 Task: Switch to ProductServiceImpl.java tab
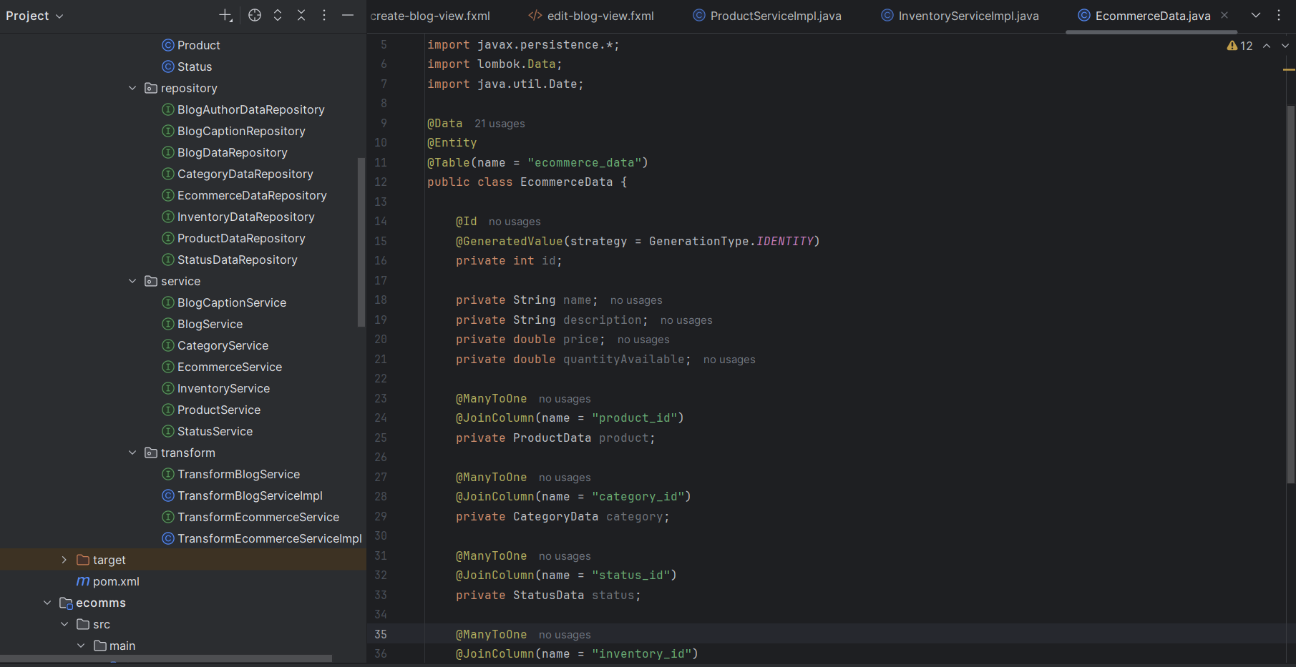[775, 16]
